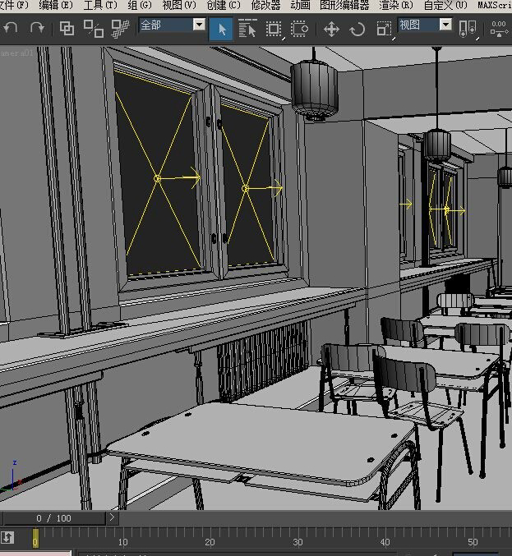Jump to frame 30 on the timeline
Viewport: 512px width, 556px height.
[298, 542]
